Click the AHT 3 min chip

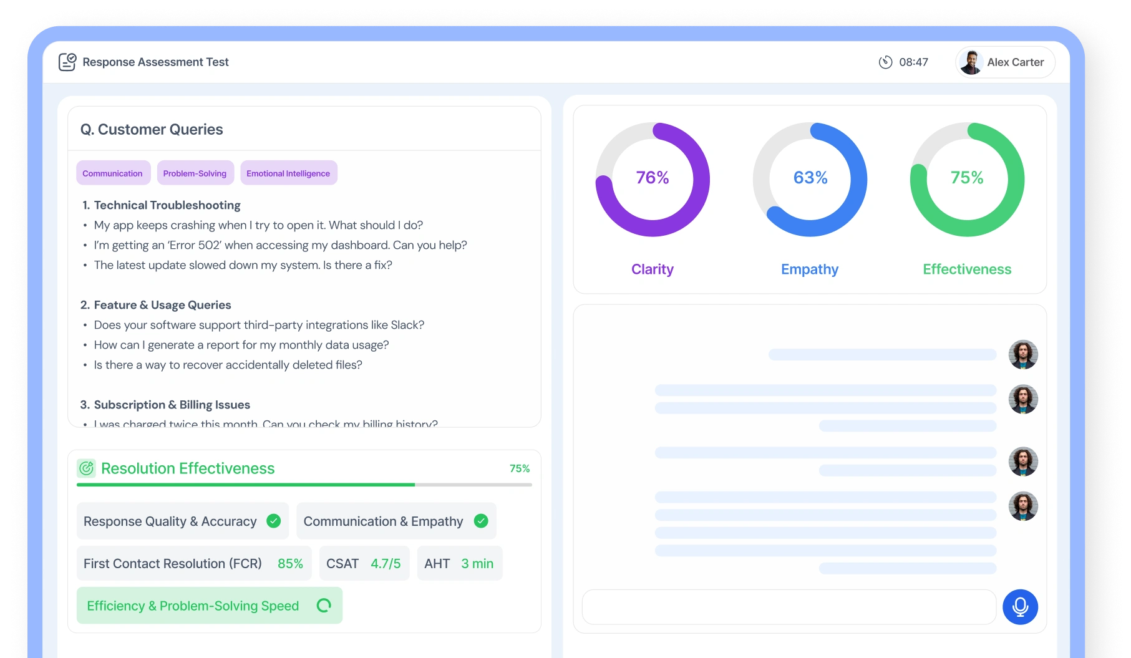pos(459,563)
